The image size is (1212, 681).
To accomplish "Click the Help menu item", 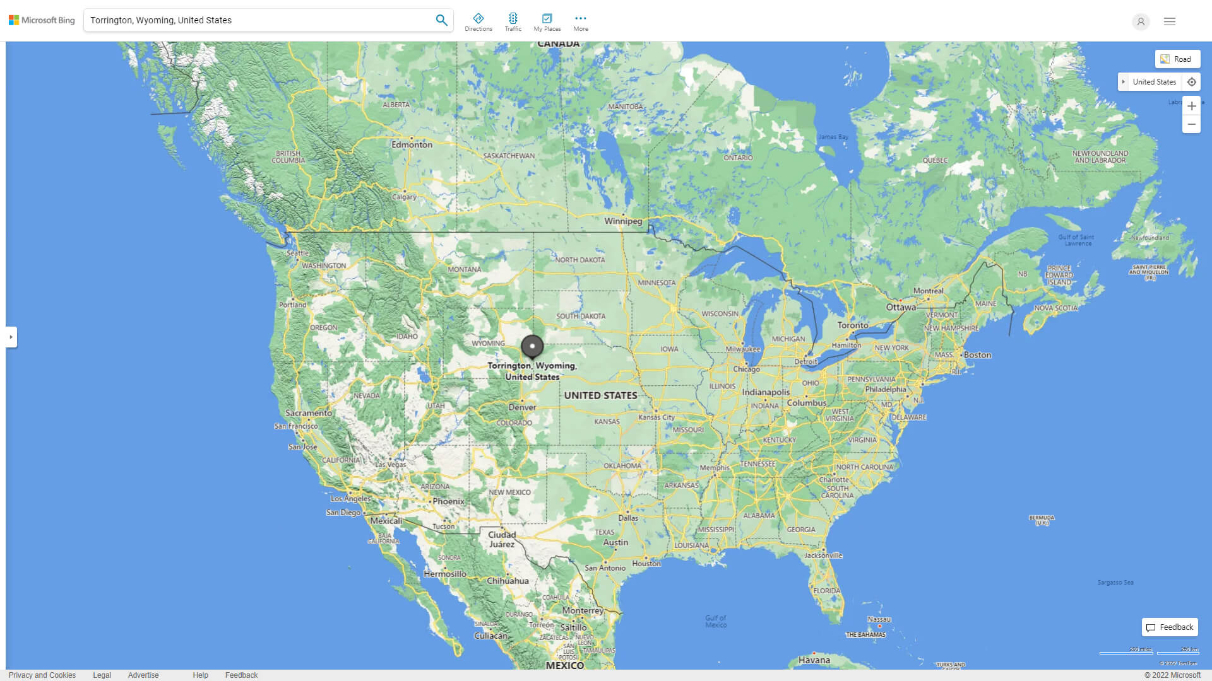I will 199,674.
